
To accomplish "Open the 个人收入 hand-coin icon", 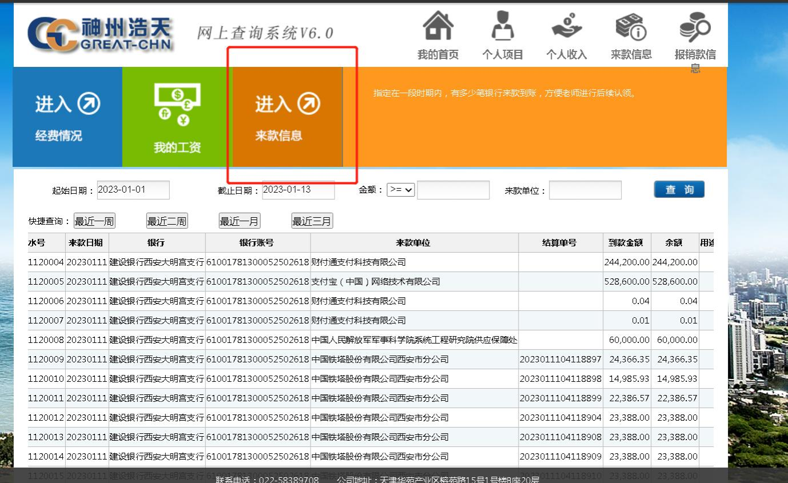I will tap(566, 26).
